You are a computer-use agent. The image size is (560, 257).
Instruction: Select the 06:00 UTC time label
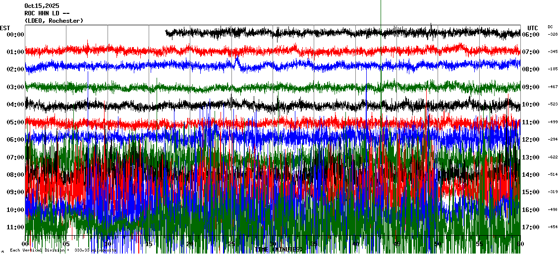pyautogui.click(x=530, y=35)
